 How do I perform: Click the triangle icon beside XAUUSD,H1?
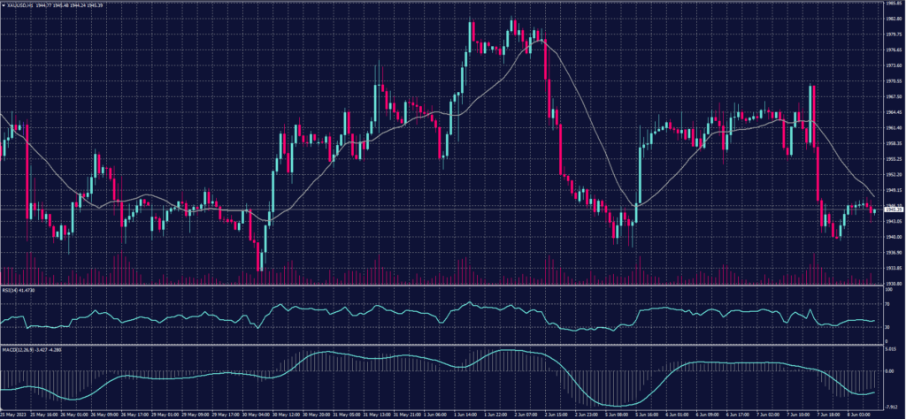click(4, 4)
